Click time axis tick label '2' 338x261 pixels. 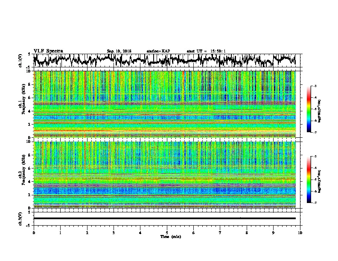[87, 233]
